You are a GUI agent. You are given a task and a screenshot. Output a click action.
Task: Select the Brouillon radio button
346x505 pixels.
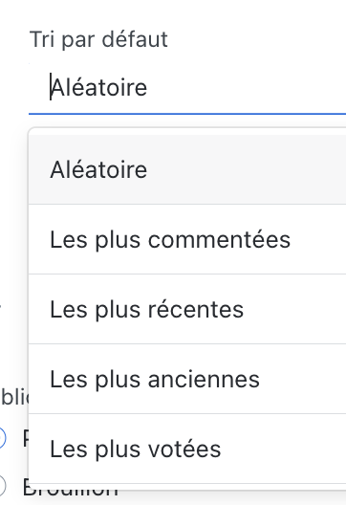[1, 485]
